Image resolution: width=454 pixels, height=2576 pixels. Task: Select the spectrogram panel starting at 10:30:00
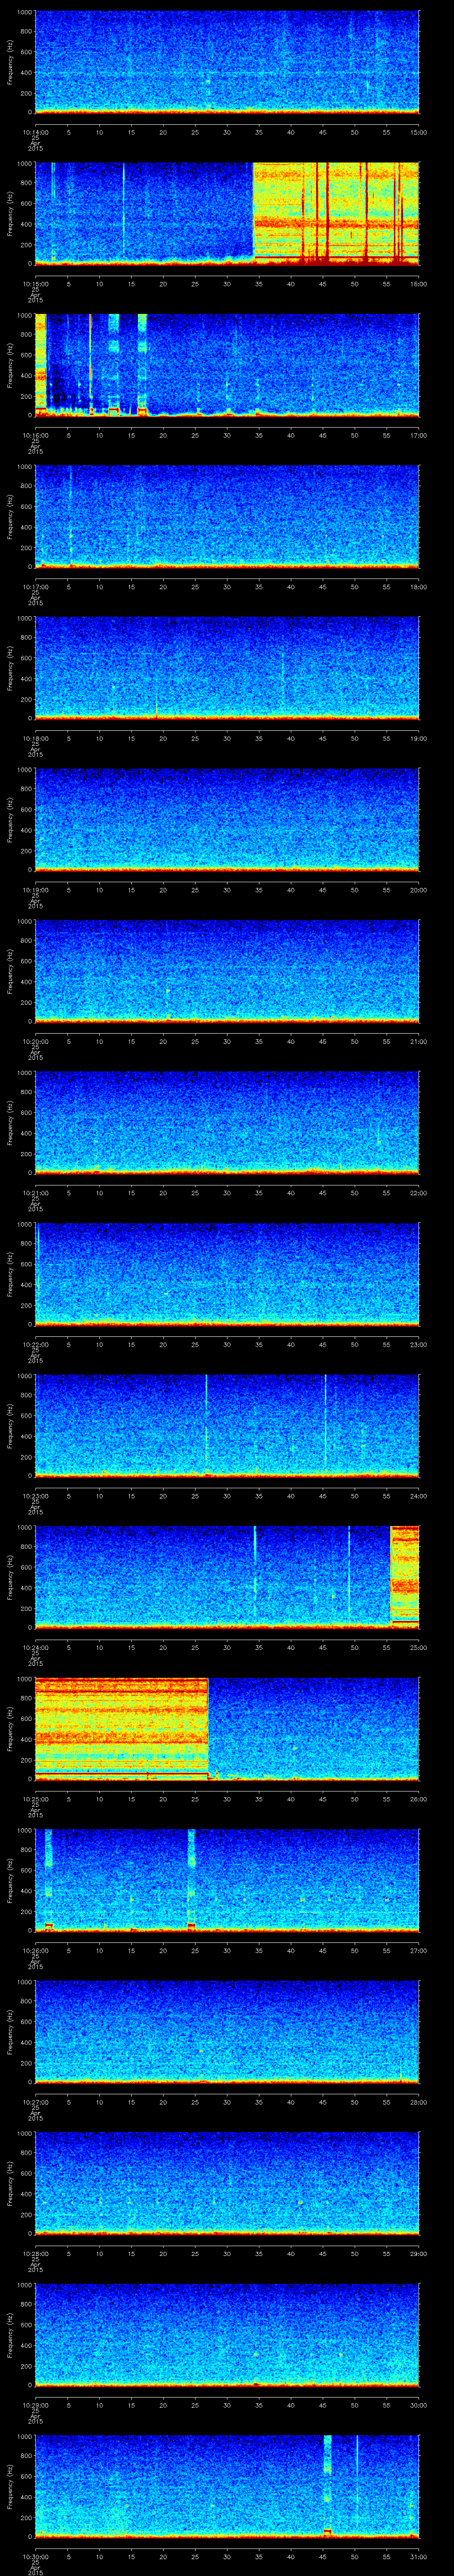[x=227, y=2487]
